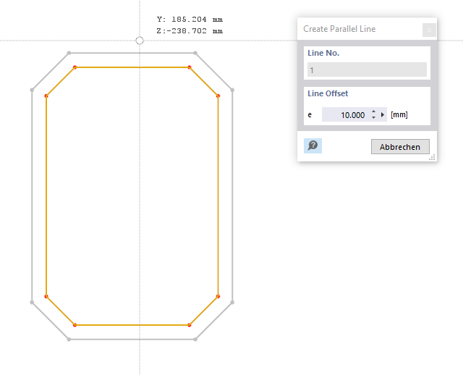This screenshot has height=375, width=463.
Task: Click the Create Parallel Line title text
Action: coord(339,29)
